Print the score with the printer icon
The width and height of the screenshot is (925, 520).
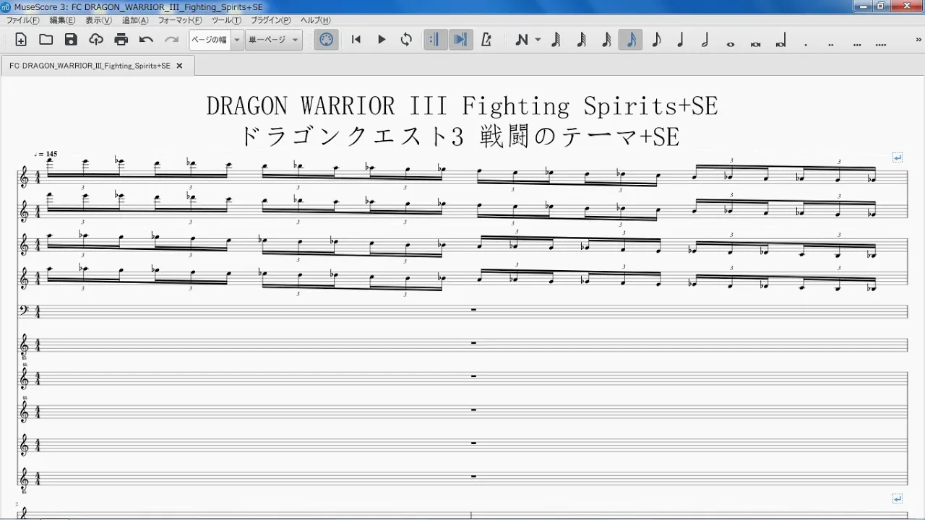121,40
